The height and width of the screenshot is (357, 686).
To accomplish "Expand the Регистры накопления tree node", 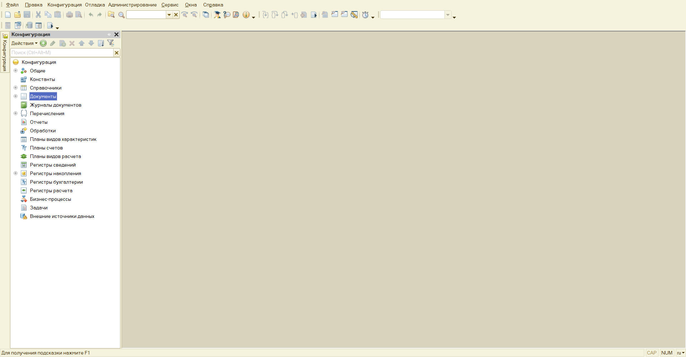I will tap(15, 173).
